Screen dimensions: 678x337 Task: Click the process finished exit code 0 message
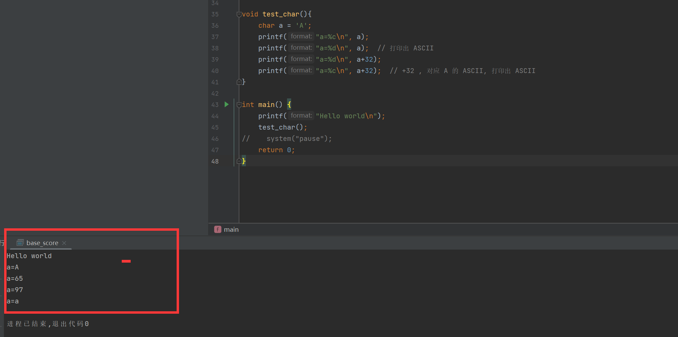point(48,324)
